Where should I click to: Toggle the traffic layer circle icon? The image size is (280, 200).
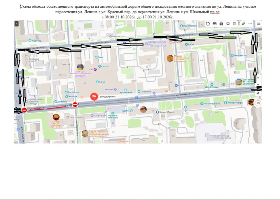tap(208, 24)
